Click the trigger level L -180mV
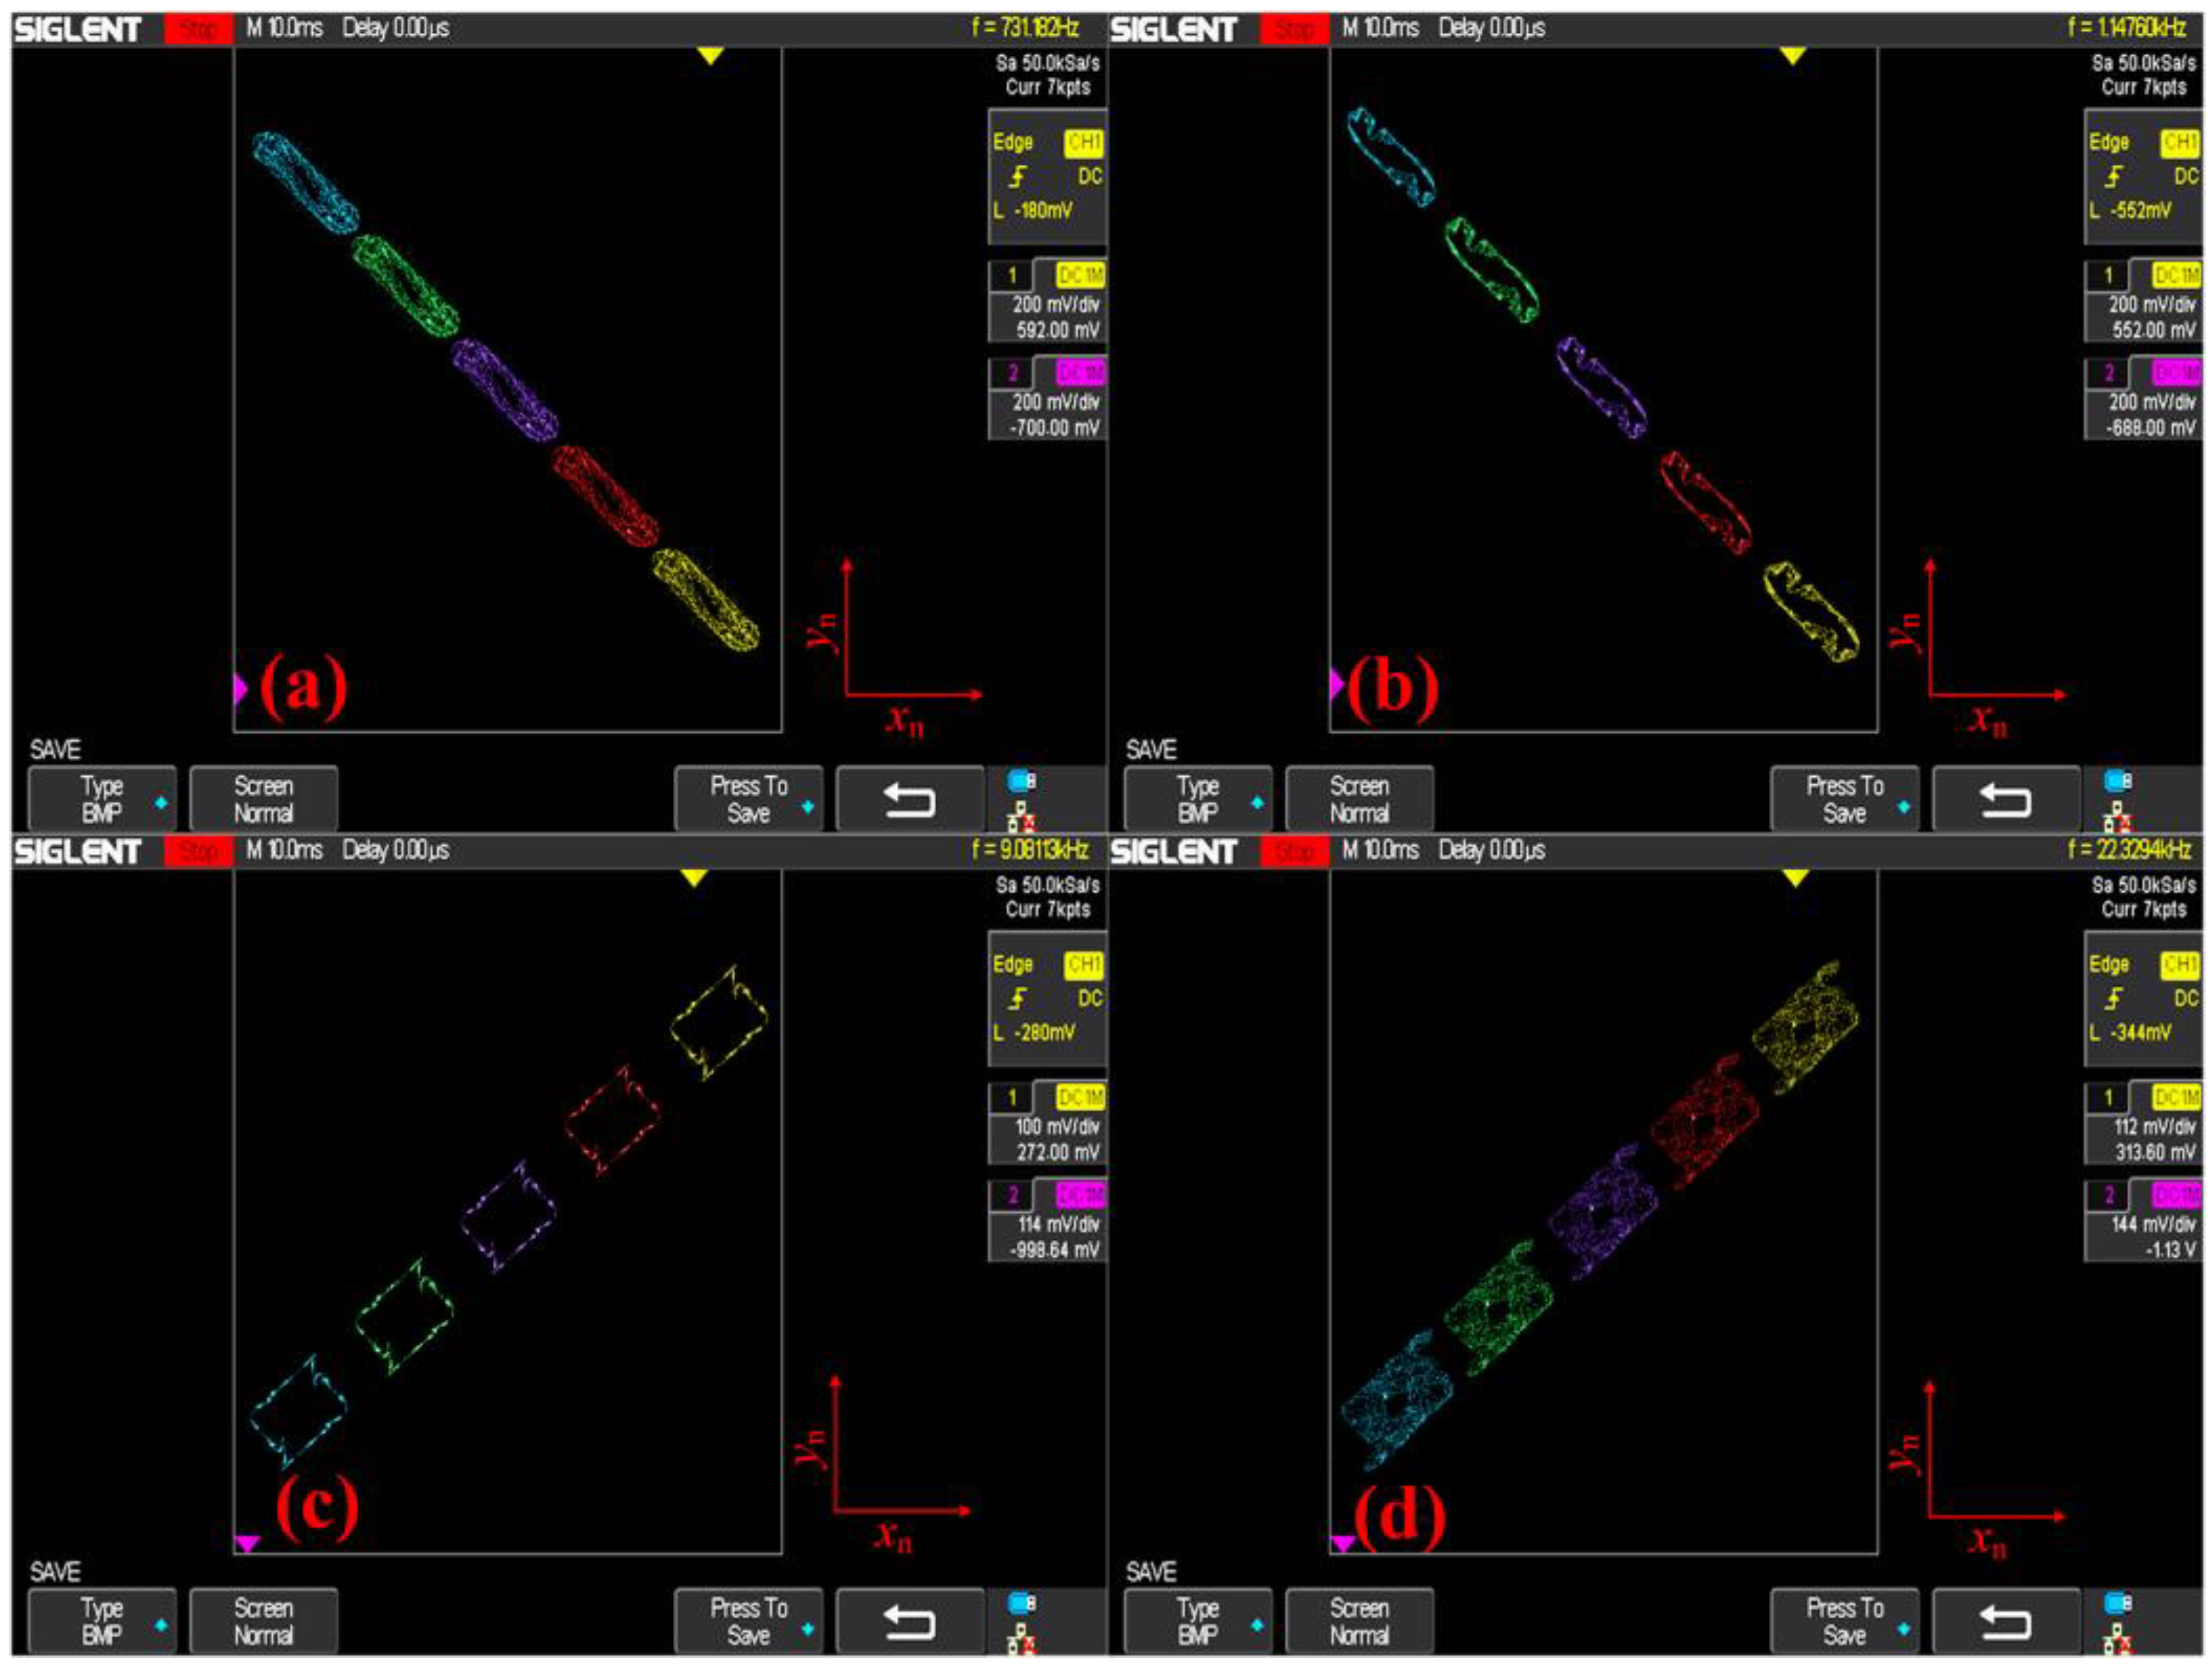 (x=1033, y=211)
